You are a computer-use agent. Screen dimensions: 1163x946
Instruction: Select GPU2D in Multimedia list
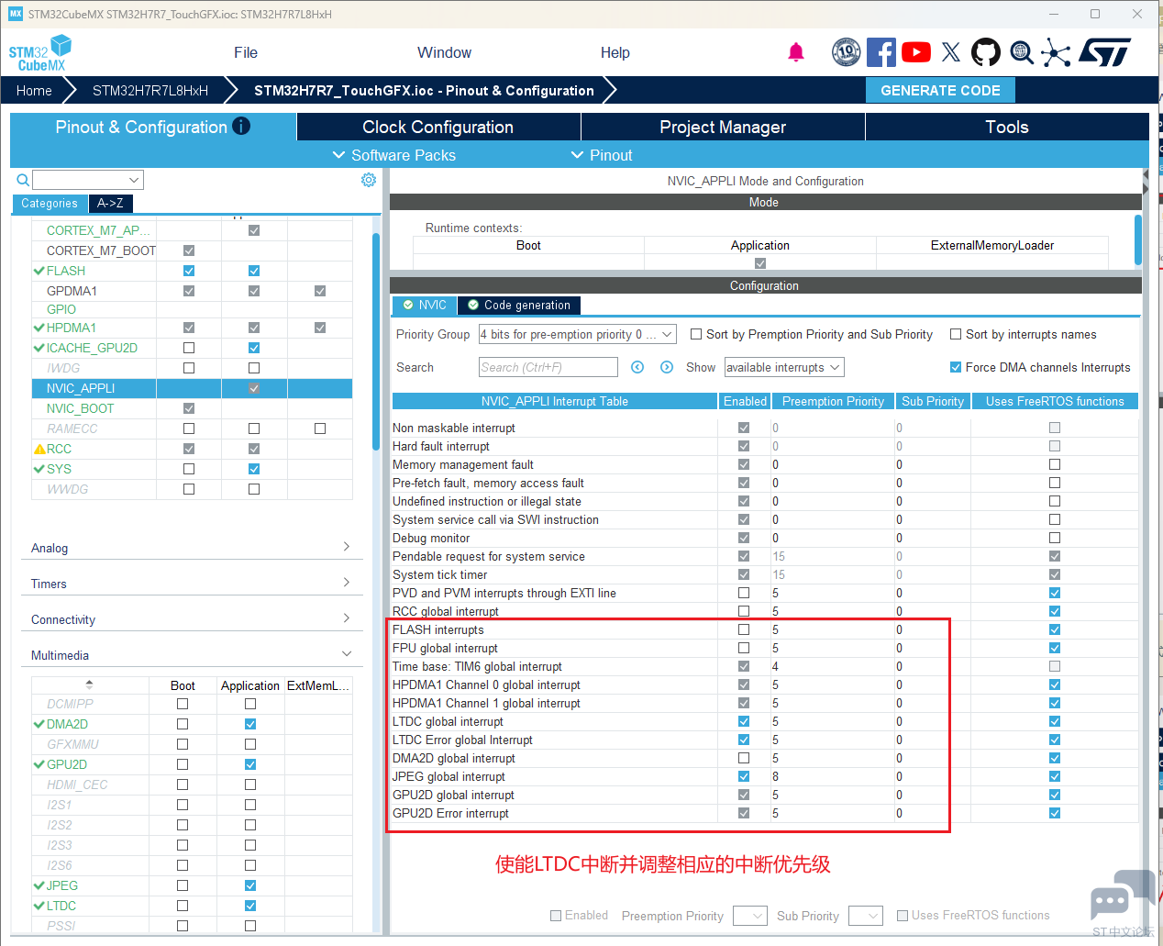(x=67, y=764)
